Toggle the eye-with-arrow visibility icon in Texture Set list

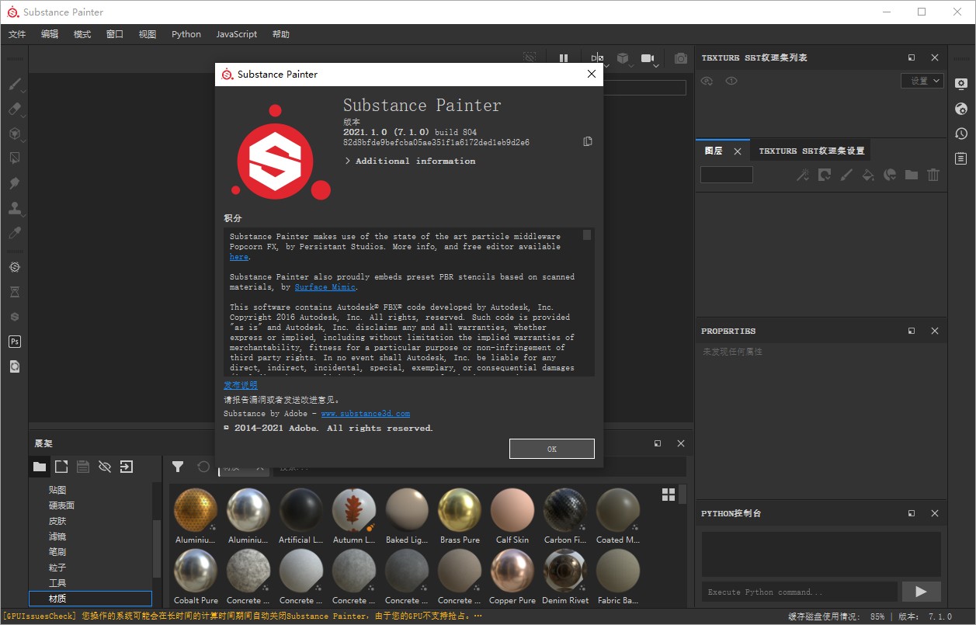707,81
